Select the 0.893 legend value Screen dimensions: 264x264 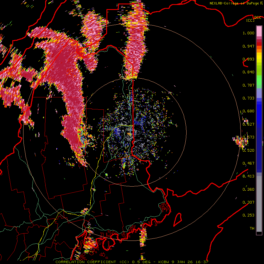[248, 59]
